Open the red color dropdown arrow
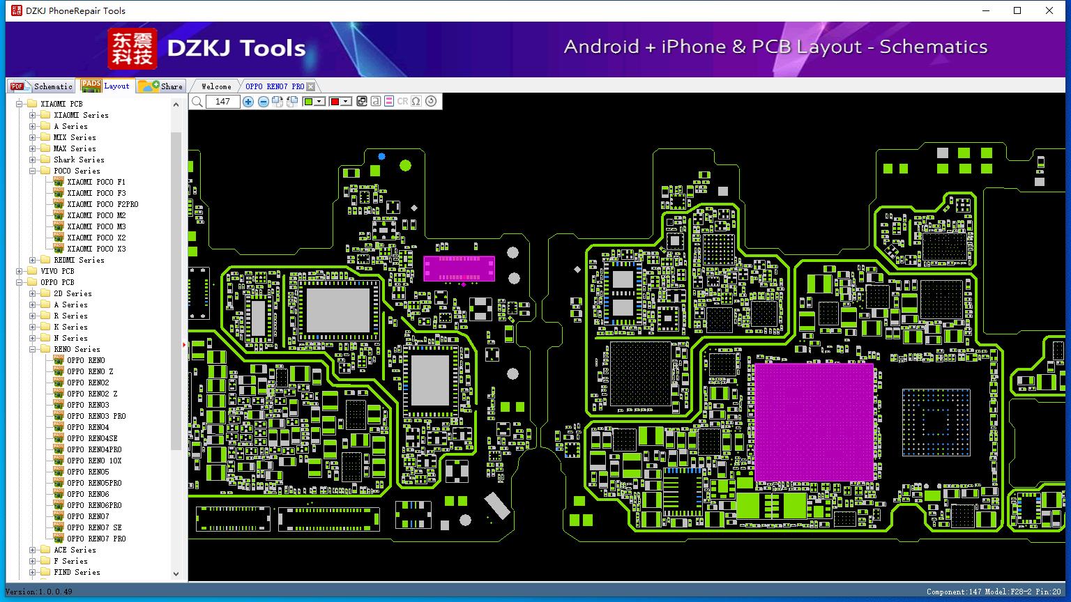1071x602 pixels. [x=346, y=102]
